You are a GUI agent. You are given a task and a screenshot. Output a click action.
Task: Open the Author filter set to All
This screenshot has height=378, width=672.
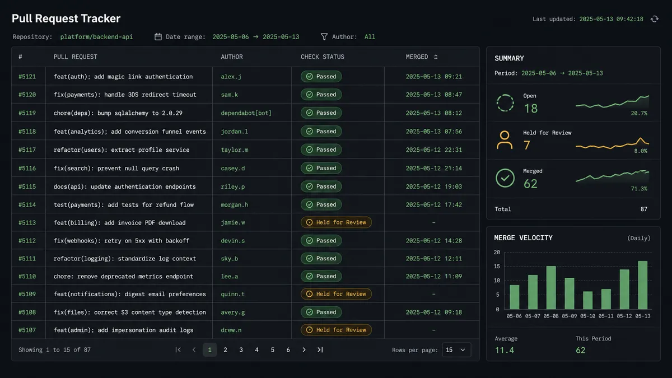coord(370,36)
